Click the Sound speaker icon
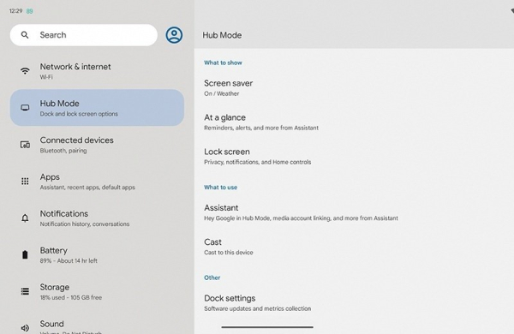The image size is (514, 334). pos(25,328)
